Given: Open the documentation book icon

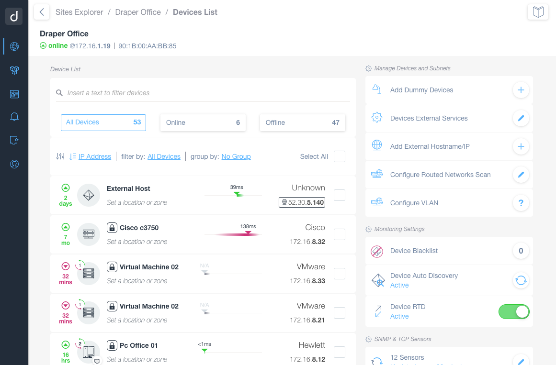Looking at the screenshot, I should pyautogui.click(x=538, y=12).
